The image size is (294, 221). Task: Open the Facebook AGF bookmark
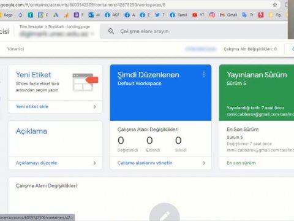112,15
